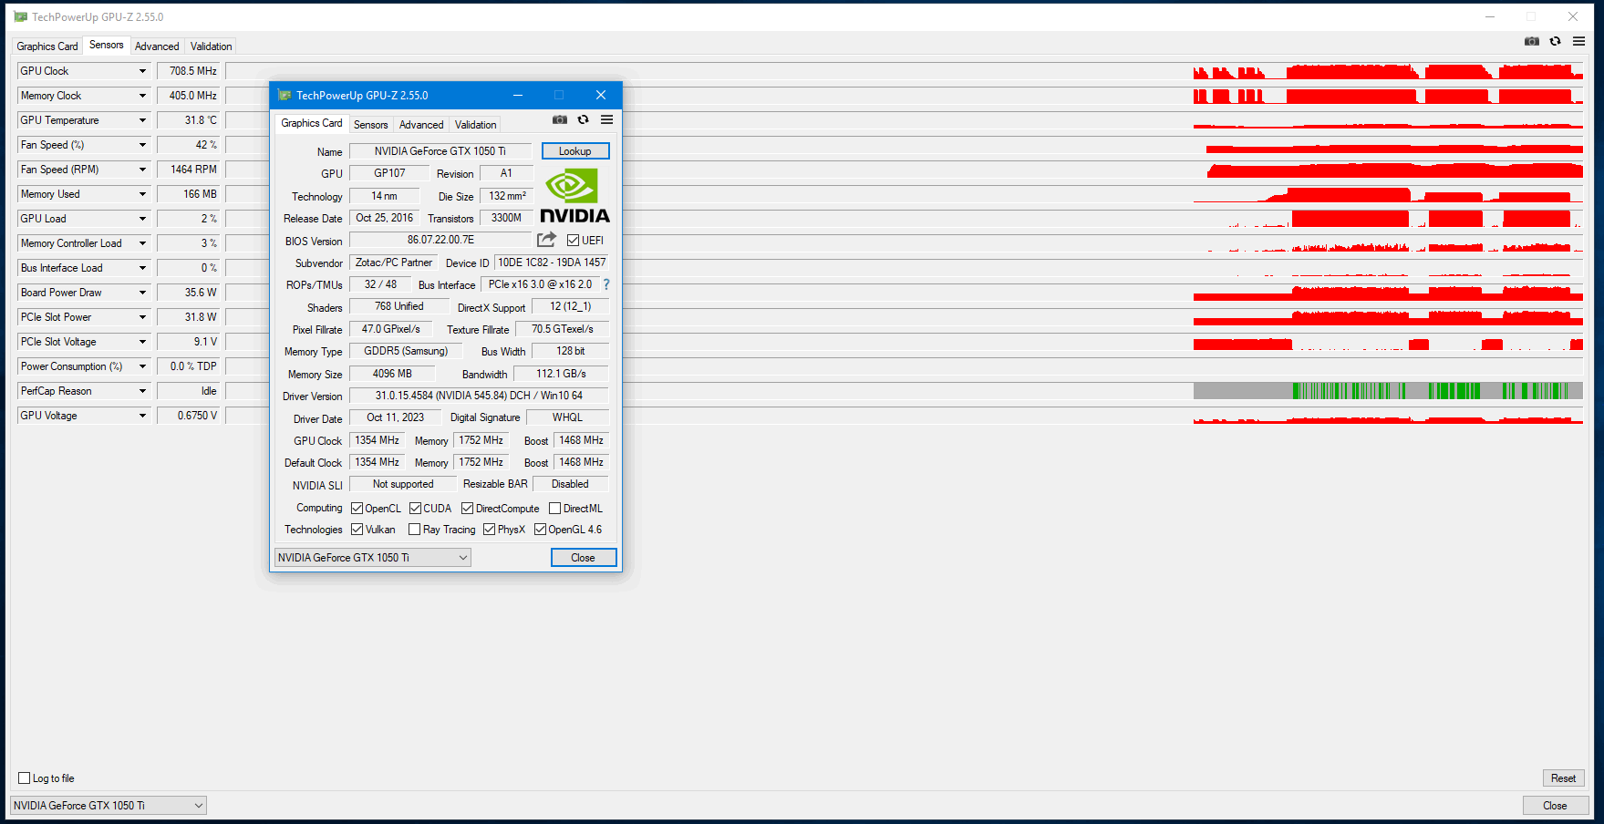Open Advanced tab in main Sensors window
Image resolution: width=1604 pixels, height=824 pixels.
[157, 46]
